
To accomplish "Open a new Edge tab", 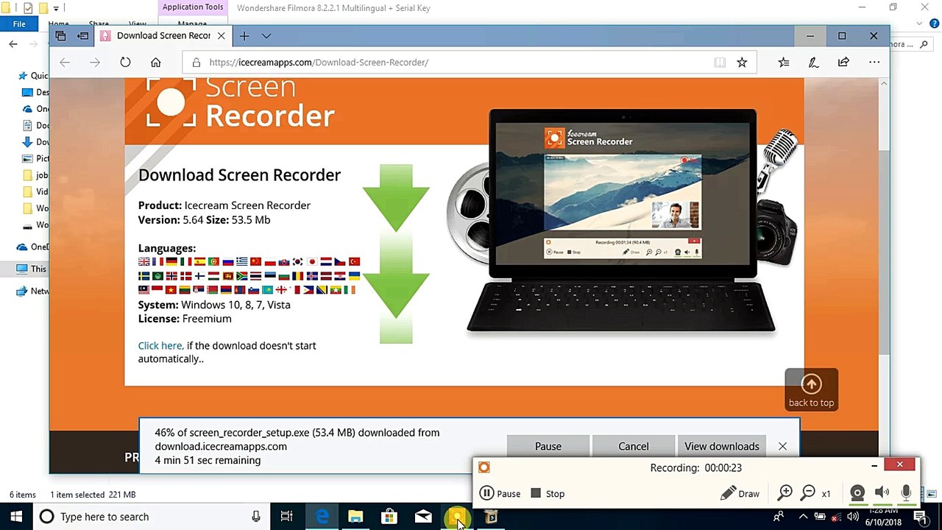I will pos(244,35).
